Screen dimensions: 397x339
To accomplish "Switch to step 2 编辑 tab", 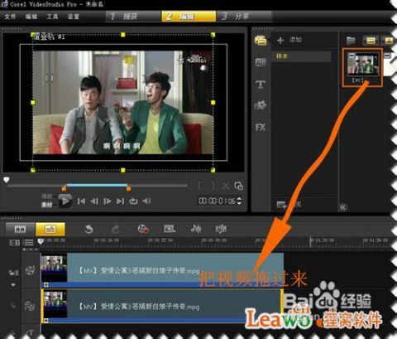I will tap(189, 17).
